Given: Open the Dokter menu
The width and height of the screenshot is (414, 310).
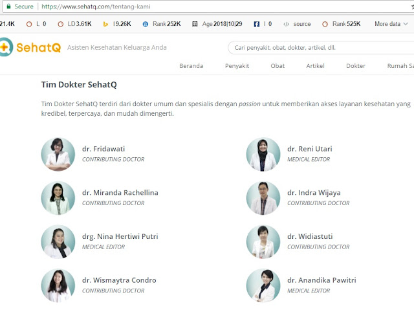Looking at the screenshot, I should (x=356, y=66).
